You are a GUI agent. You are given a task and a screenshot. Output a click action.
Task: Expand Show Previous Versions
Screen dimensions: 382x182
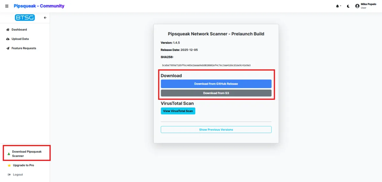pos(216,130)
